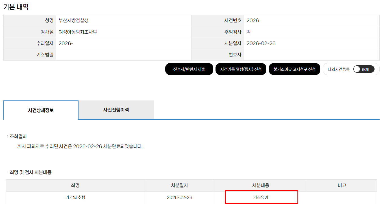Toggle the 나의사건등록 switch
Image resolution: width=383 pixels, height=204 pixels.
(364, 69)
